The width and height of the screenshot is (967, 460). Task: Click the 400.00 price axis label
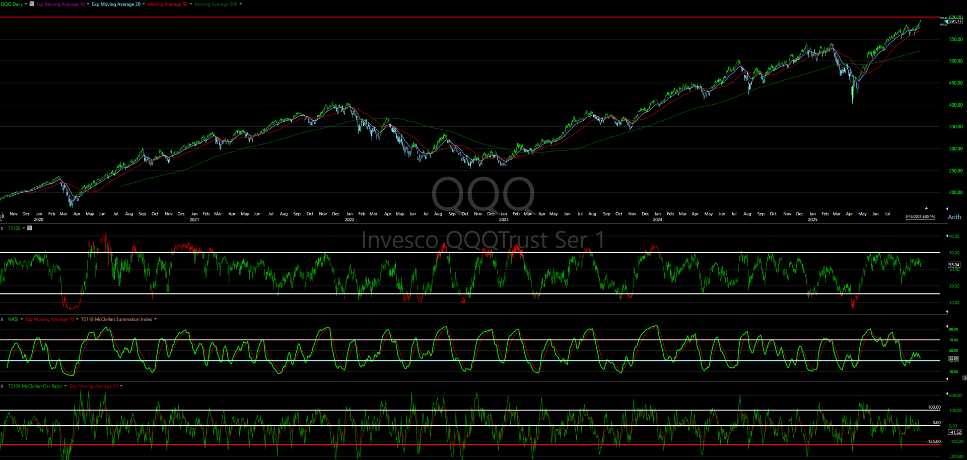956,105
